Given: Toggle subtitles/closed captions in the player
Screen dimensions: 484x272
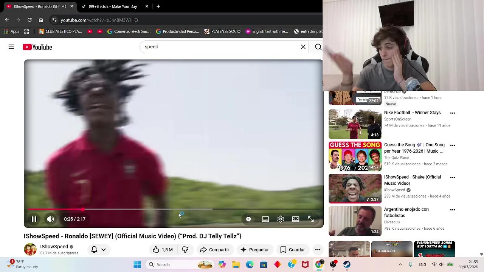Looking at the screenshot, I should tap(265, 219).
